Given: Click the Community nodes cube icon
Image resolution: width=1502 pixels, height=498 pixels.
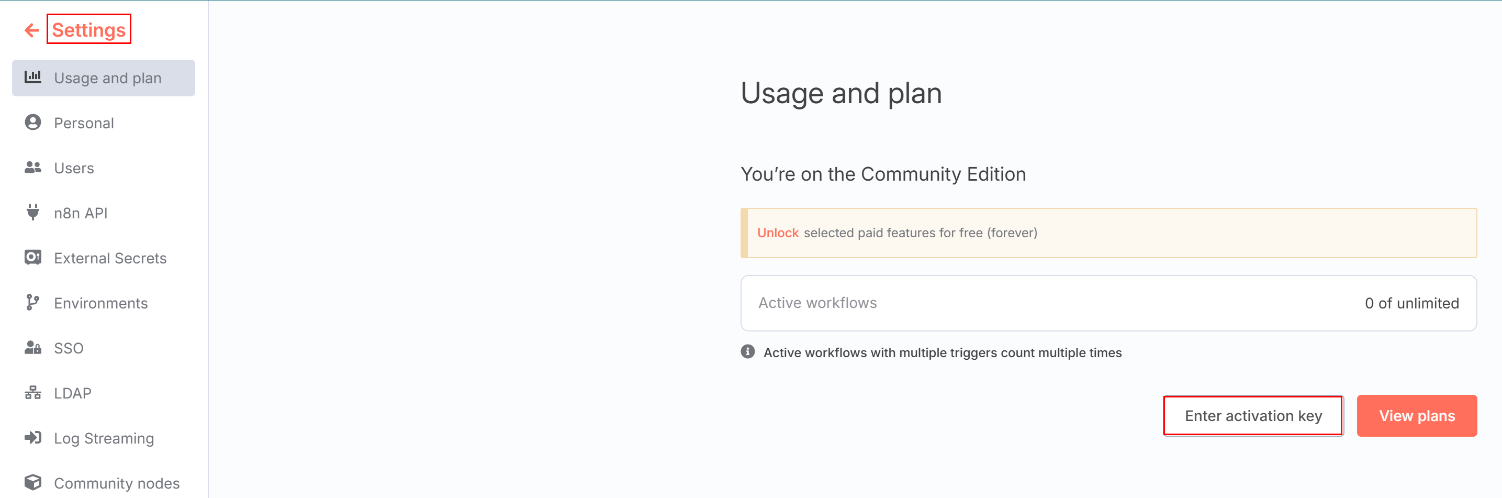Looking at the screenshot, I should tap(32, 482).
